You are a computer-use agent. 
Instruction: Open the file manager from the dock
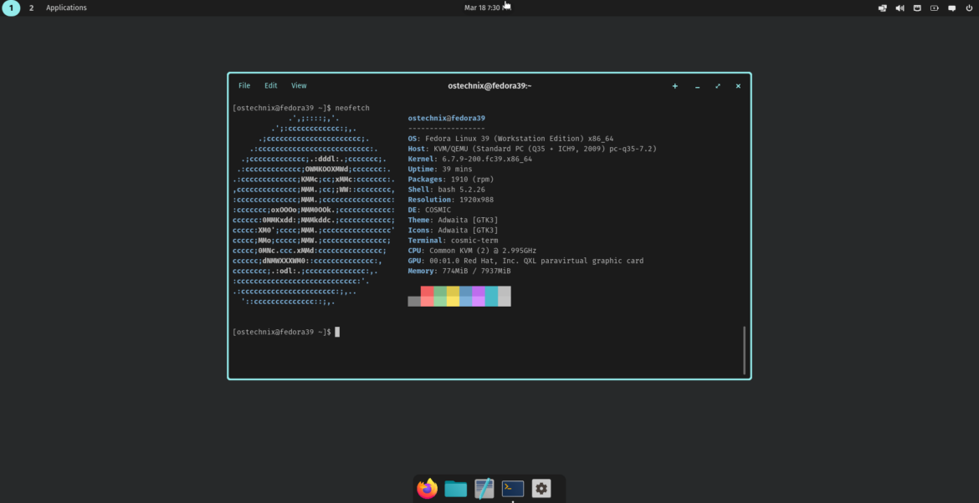click(455, 488)
